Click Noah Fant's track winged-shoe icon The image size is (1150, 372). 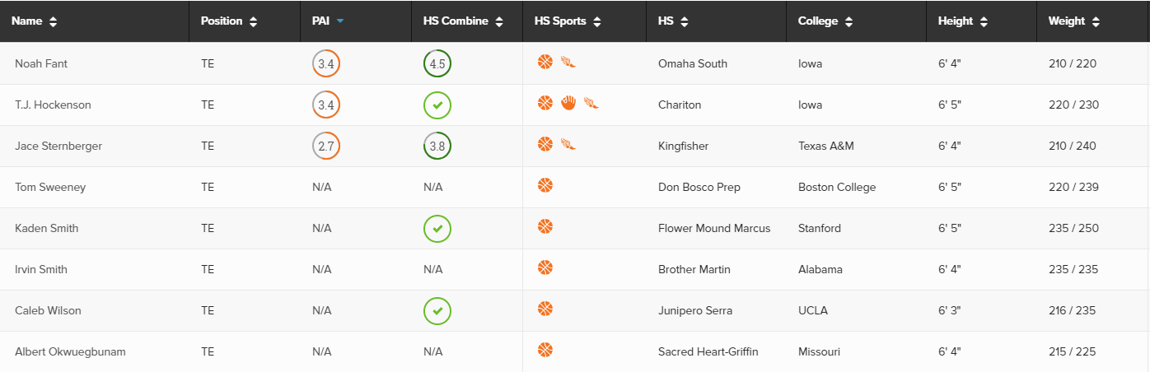(568, 62)
